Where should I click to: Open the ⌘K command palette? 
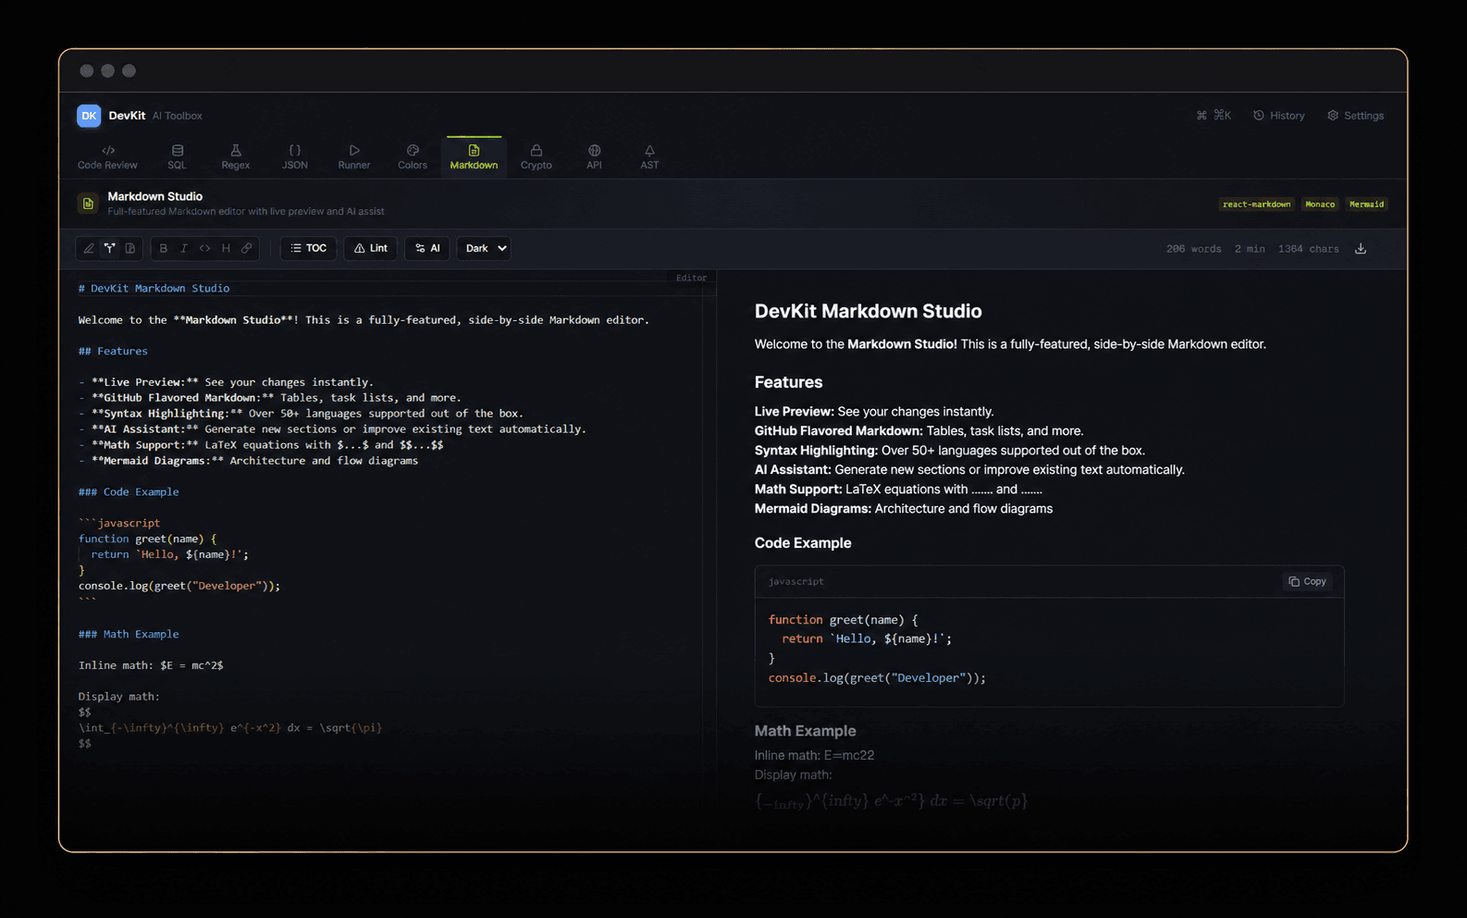pyautogui.click(x=1214, y=116)
